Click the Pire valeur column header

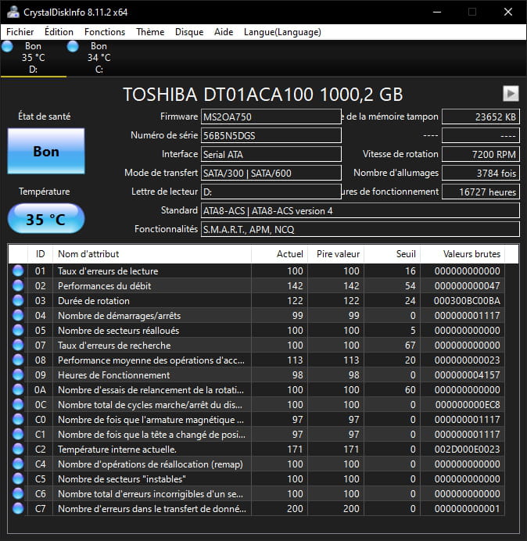335,254
